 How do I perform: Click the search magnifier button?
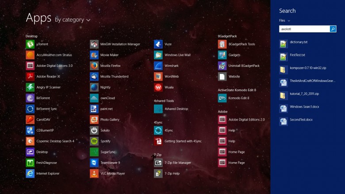(x=333, y=29)
